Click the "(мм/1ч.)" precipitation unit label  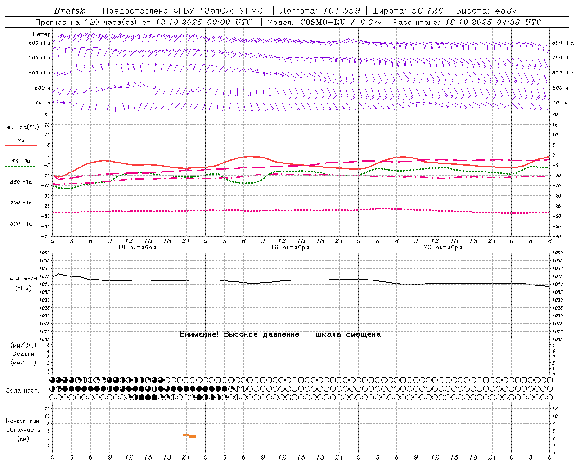point(23,362)
